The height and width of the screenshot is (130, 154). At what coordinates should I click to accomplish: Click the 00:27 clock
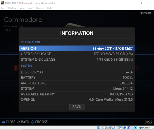pos(148,122)
